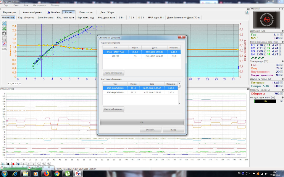
Task: Click the fourth green injector icon in Monitor
Action: [263, 58]
